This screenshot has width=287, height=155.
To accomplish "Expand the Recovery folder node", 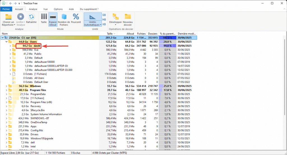I will tap(6, 106).
